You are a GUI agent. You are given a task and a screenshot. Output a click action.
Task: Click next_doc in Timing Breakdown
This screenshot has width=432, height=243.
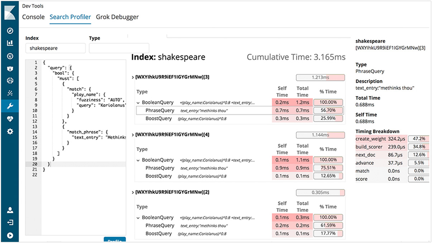[x=365, y=155]
